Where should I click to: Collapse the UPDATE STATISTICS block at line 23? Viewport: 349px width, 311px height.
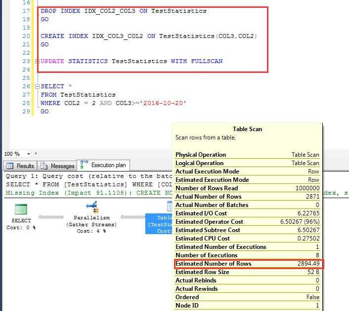(37, 62)
